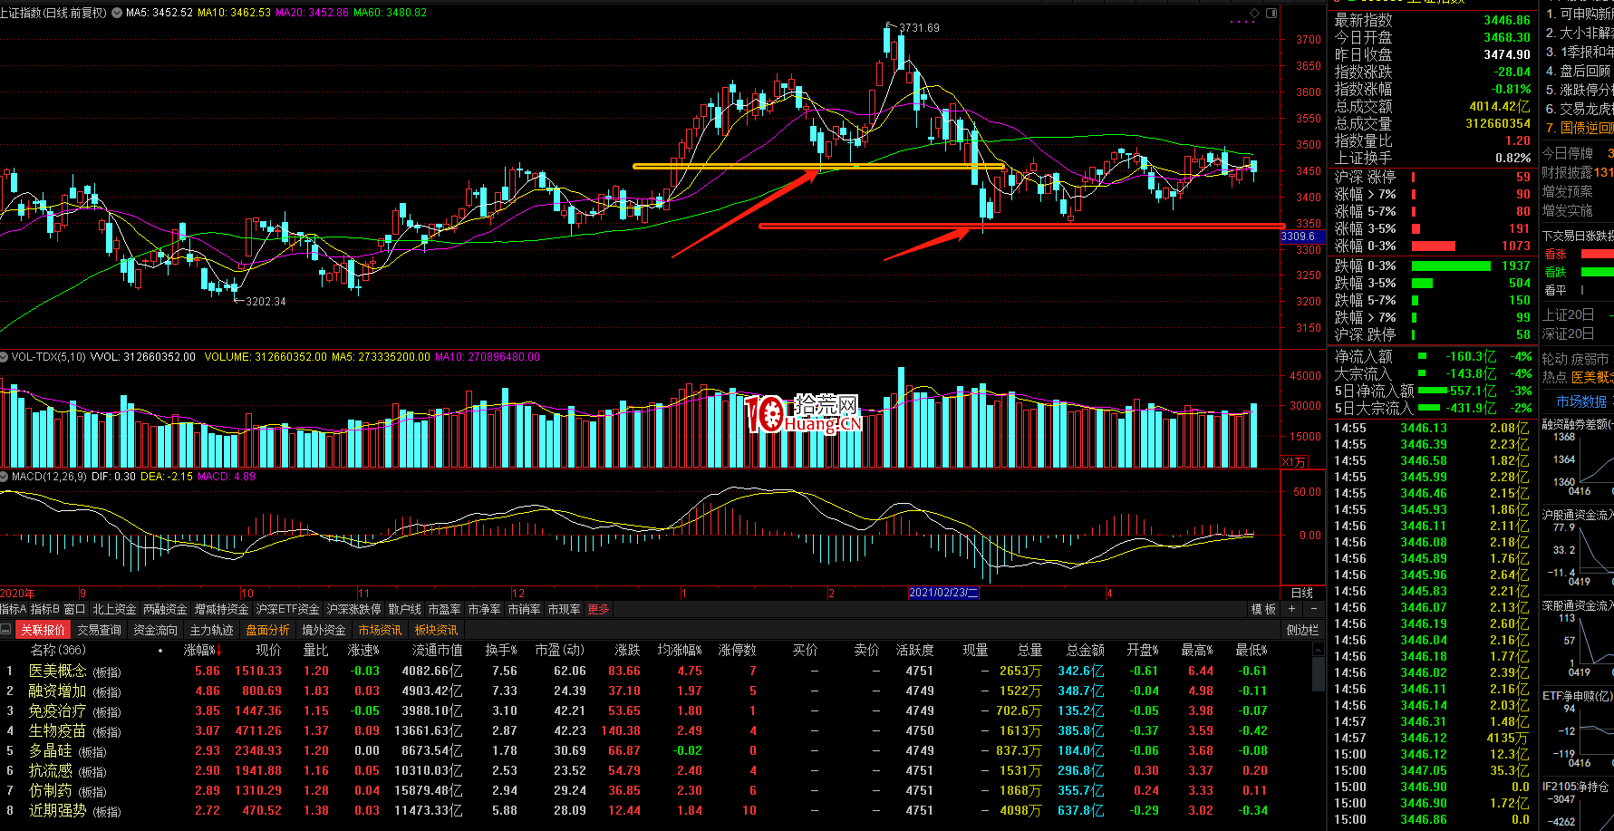Open the 关联报价 tab
The image size is (1614, 831).
tap(43, 630)
